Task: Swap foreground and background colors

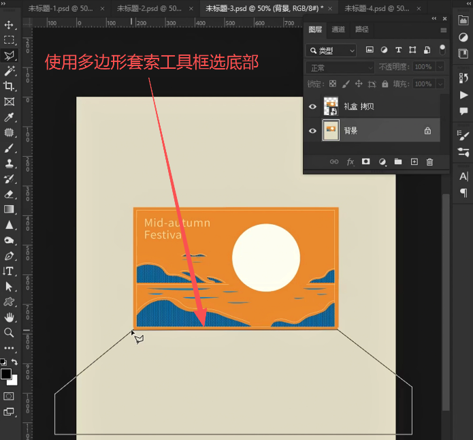Action: click(x=14, y=362)
